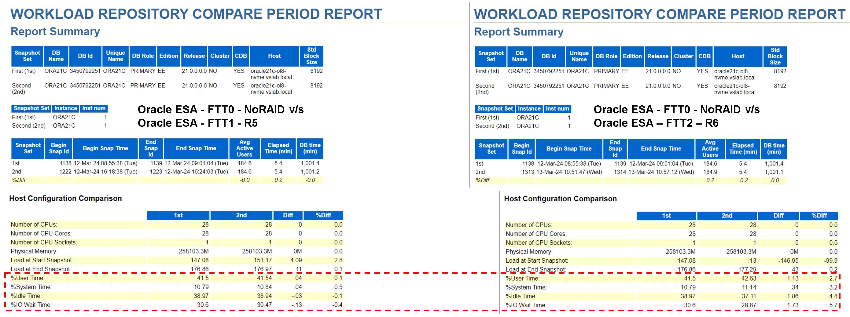
Task: Select 'Number of CPU Sockets:' label in the FTT2-R6 report
Action: (x=539, y=243)
